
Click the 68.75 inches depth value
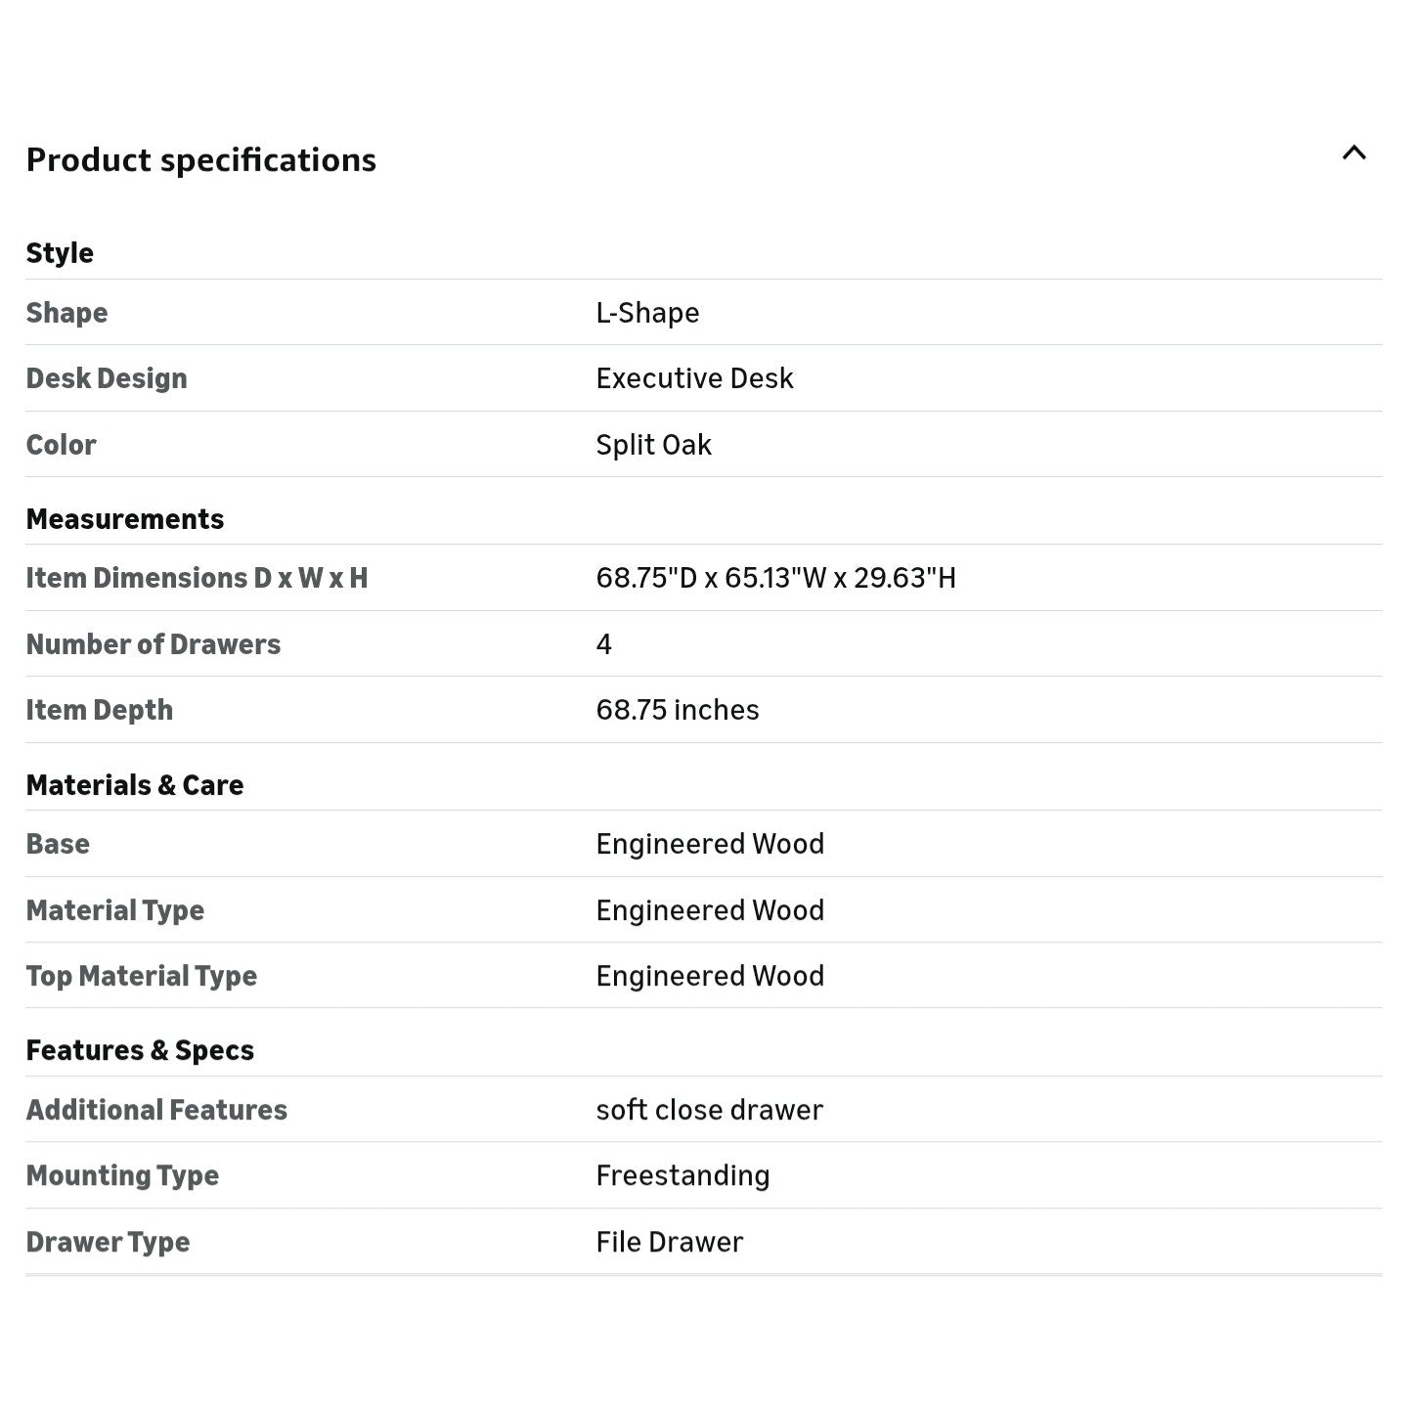[677, 710]
